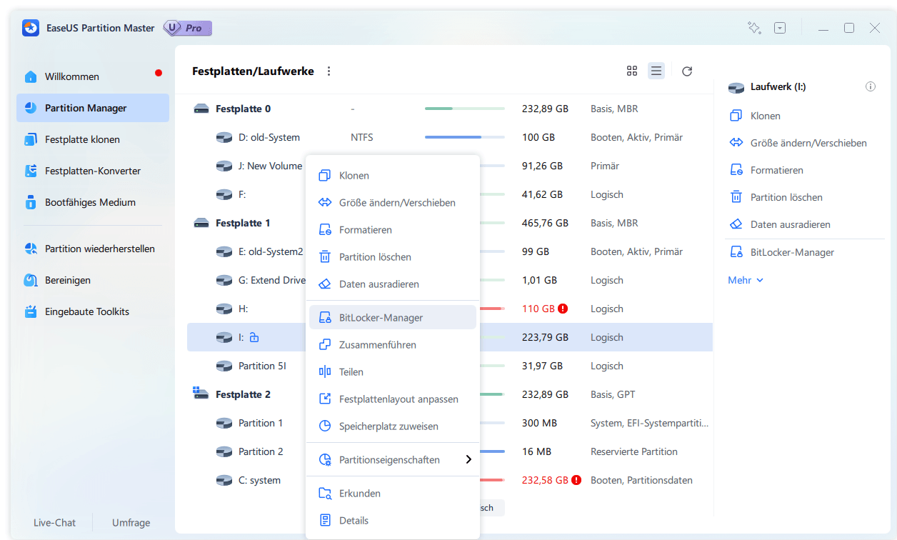This screenshot has height=540, width=897.
Task: Open Partition wiederherstellen in the sidebar
Action: 93,249
